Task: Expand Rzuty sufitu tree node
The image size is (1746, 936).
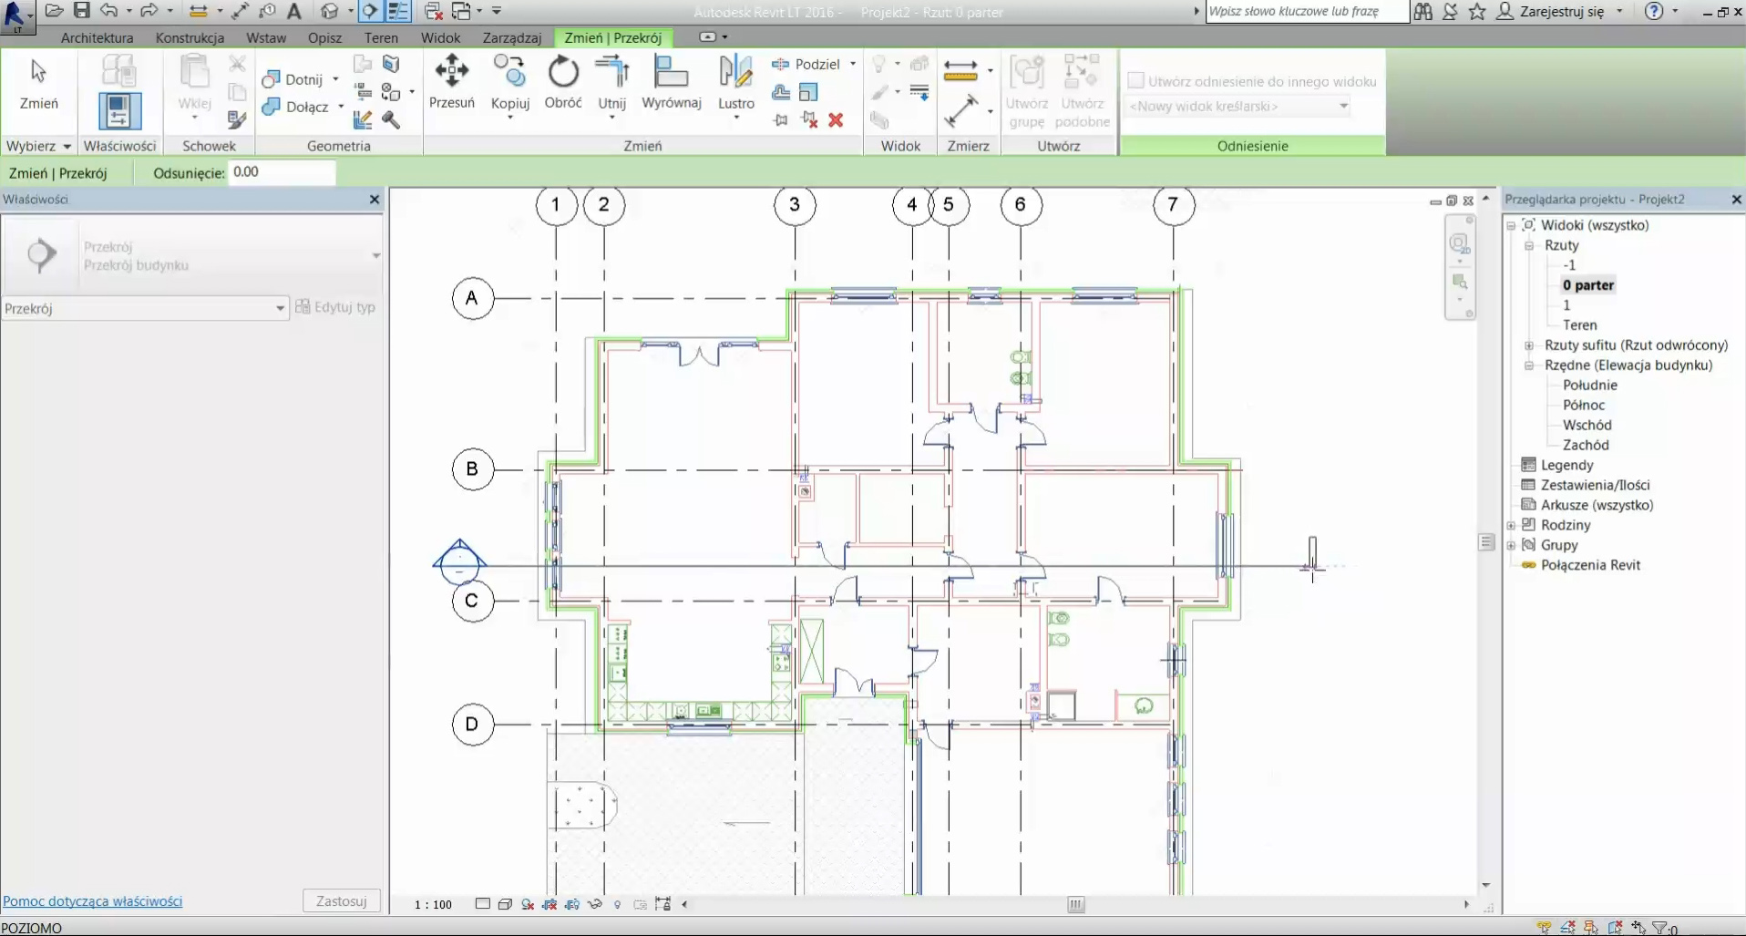Action: tap(1529, 345)
